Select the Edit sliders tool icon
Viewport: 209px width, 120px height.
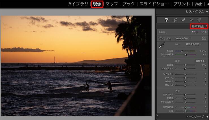[x=167, y=20]
